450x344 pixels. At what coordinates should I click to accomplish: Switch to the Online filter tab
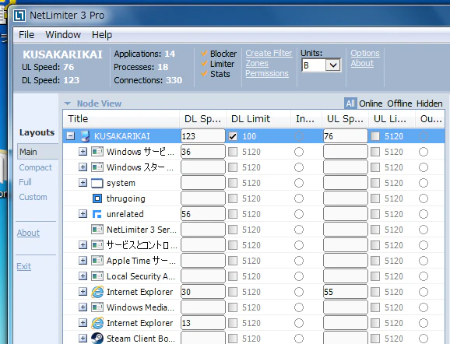(x=371, y=104)
